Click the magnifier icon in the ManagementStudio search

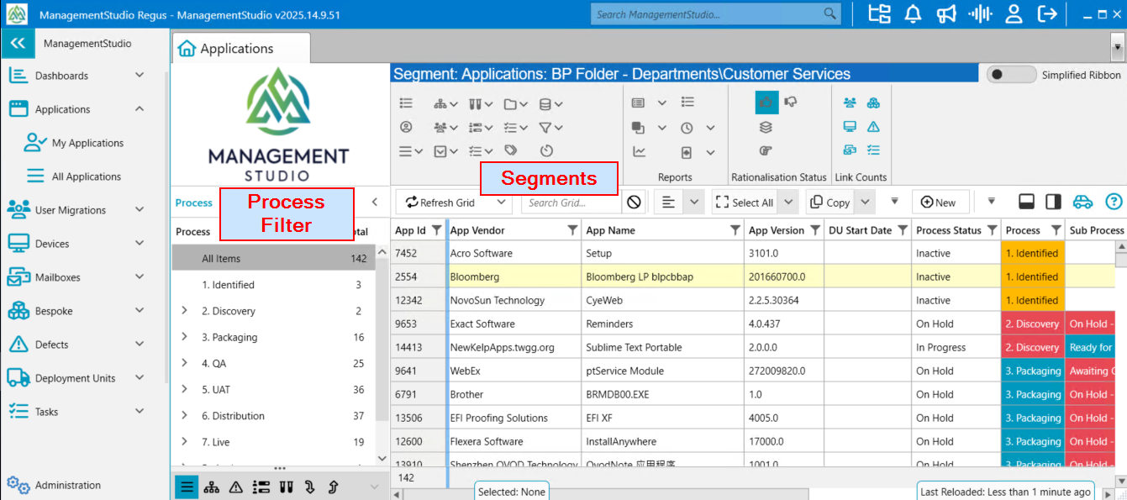(x=830, y=14)
